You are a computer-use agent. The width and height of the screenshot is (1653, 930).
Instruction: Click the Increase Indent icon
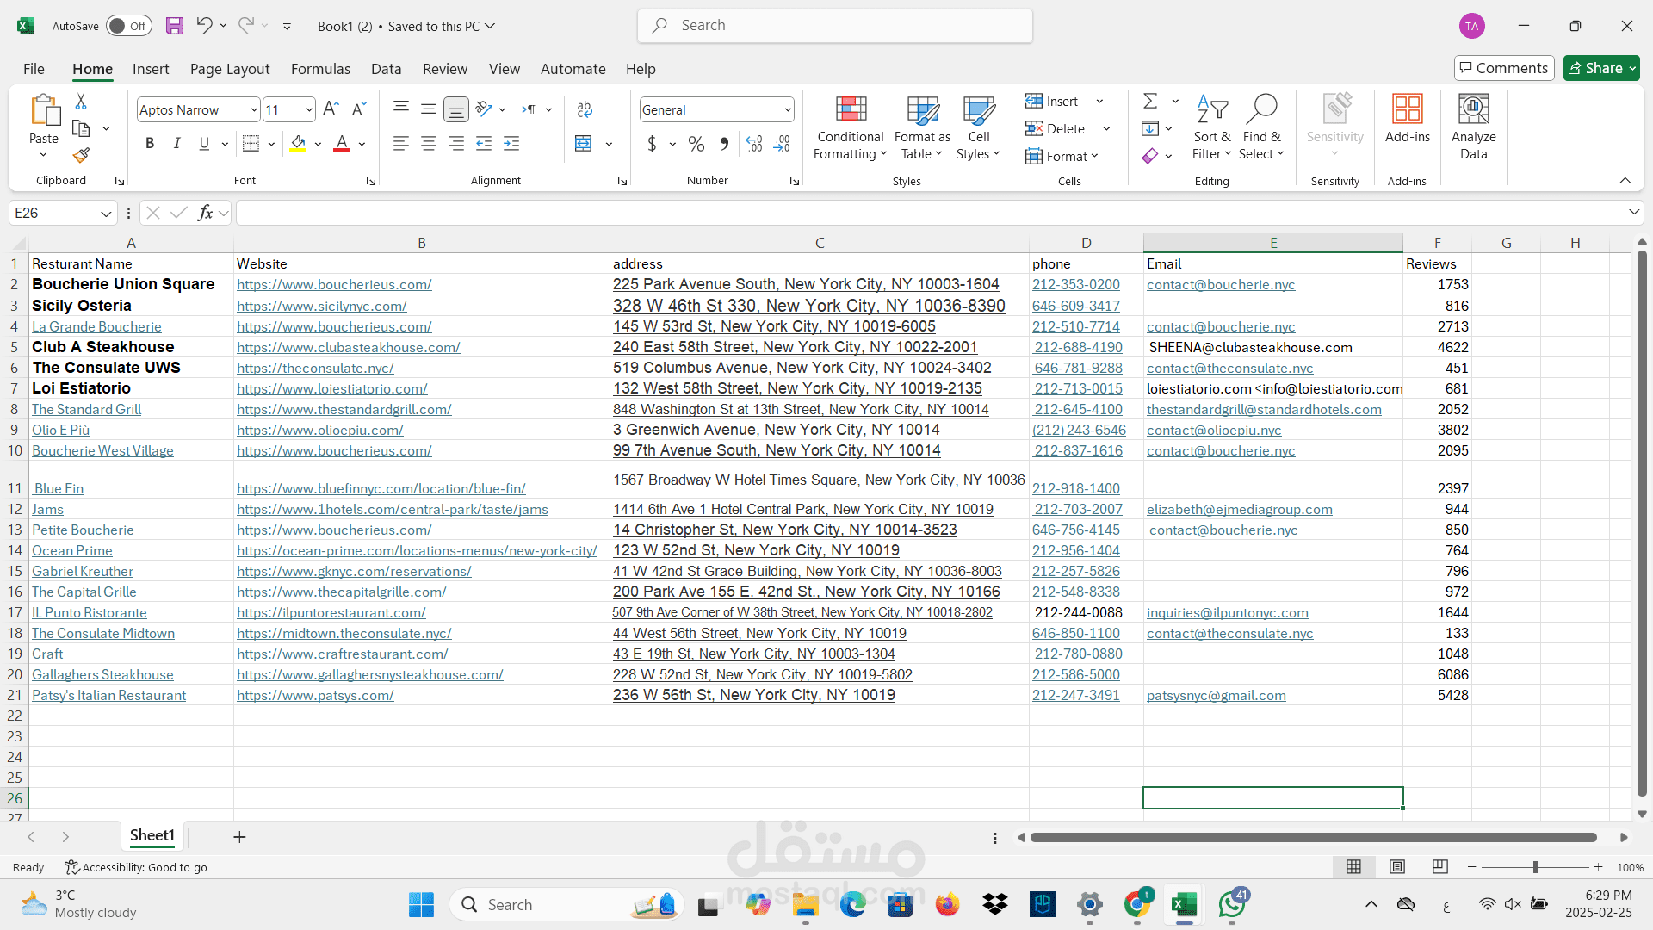click(511, 144)
